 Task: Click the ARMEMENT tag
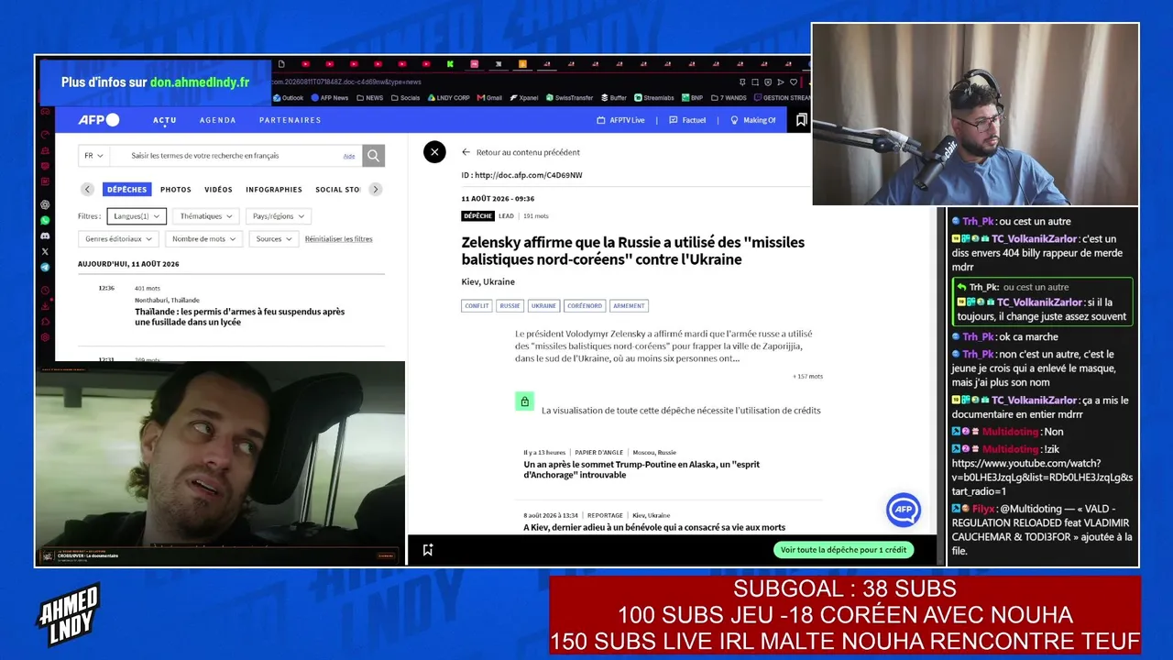click(x=629, y=306)
